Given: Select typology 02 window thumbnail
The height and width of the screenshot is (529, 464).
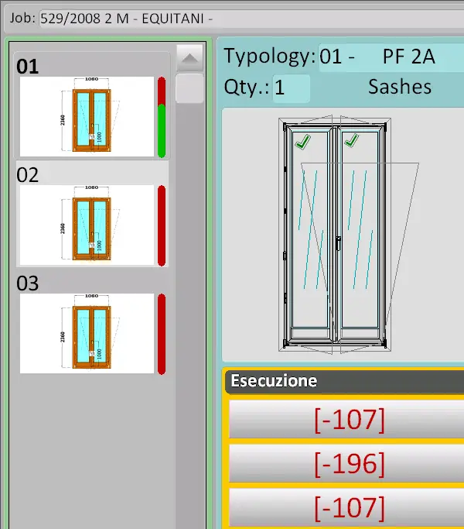Looking at the screenshot, I should pos(86,225).
